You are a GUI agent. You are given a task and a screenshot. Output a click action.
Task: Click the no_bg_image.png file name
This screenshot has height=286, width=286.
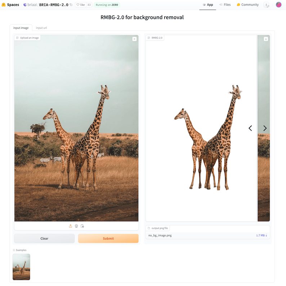(160, 235)
